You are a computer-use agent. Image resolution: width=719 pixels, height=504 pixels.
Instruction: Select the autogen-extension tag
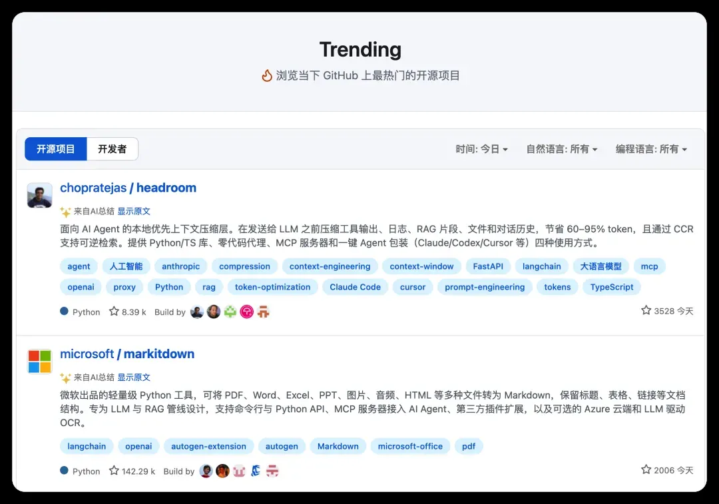pos(208,446)
